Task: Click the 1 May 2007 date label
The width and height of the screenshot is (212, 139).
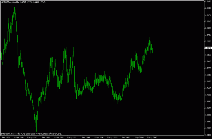Action: pyautogui.click(x=152, y=138)
